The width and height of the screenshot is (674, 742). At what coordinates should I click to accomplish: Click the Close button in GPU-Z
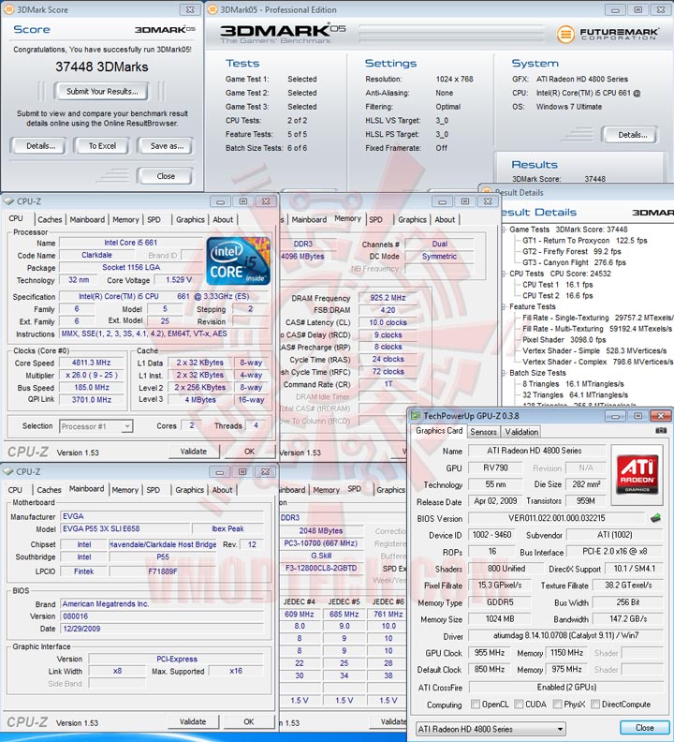pyautogui.click(x=645, y=727)
